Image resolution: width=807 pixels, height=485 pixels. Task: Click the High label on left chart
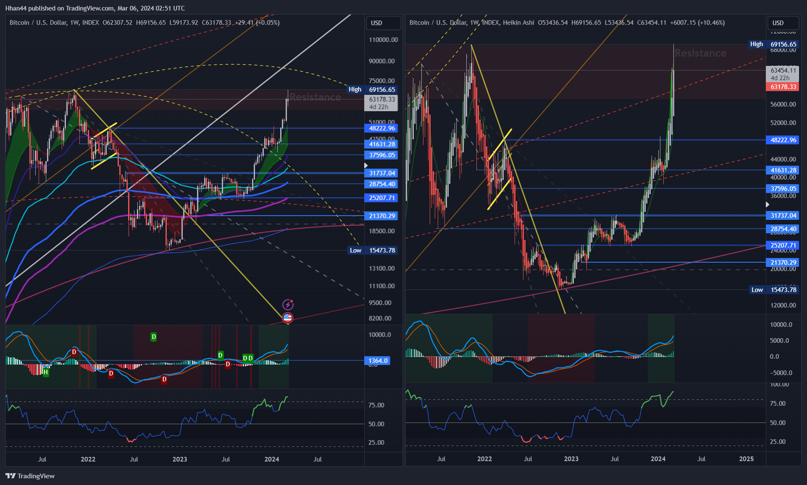tap(355, 89)
